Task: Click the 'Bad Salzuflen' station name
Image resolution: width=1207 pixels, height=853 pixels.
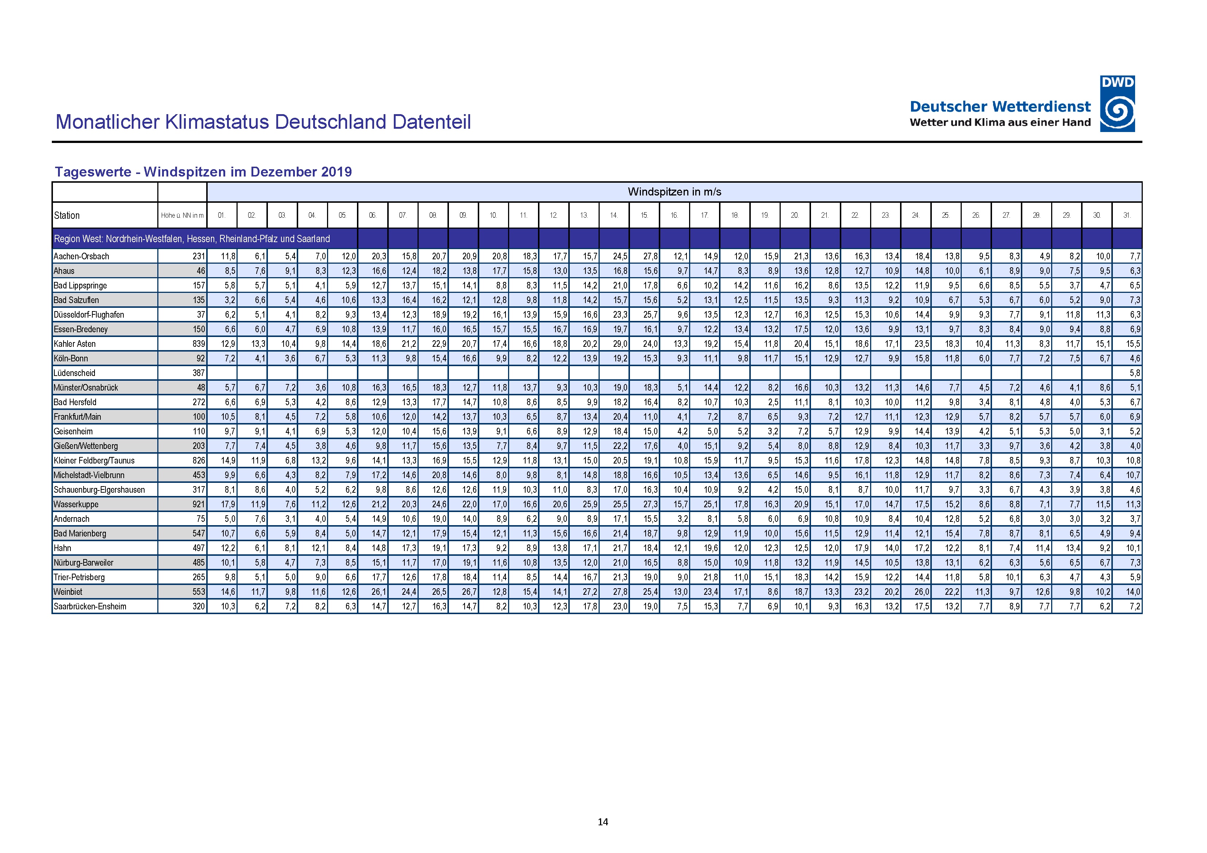Action: 76,301
